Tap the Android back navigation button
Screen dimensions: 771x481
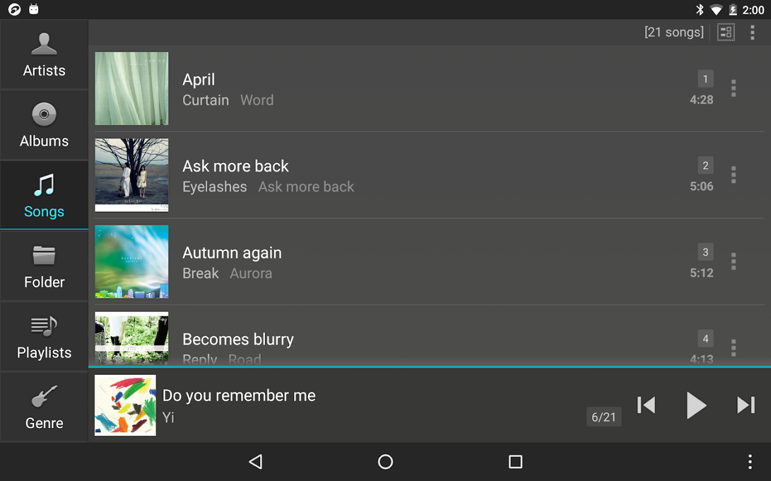point(256,462)
